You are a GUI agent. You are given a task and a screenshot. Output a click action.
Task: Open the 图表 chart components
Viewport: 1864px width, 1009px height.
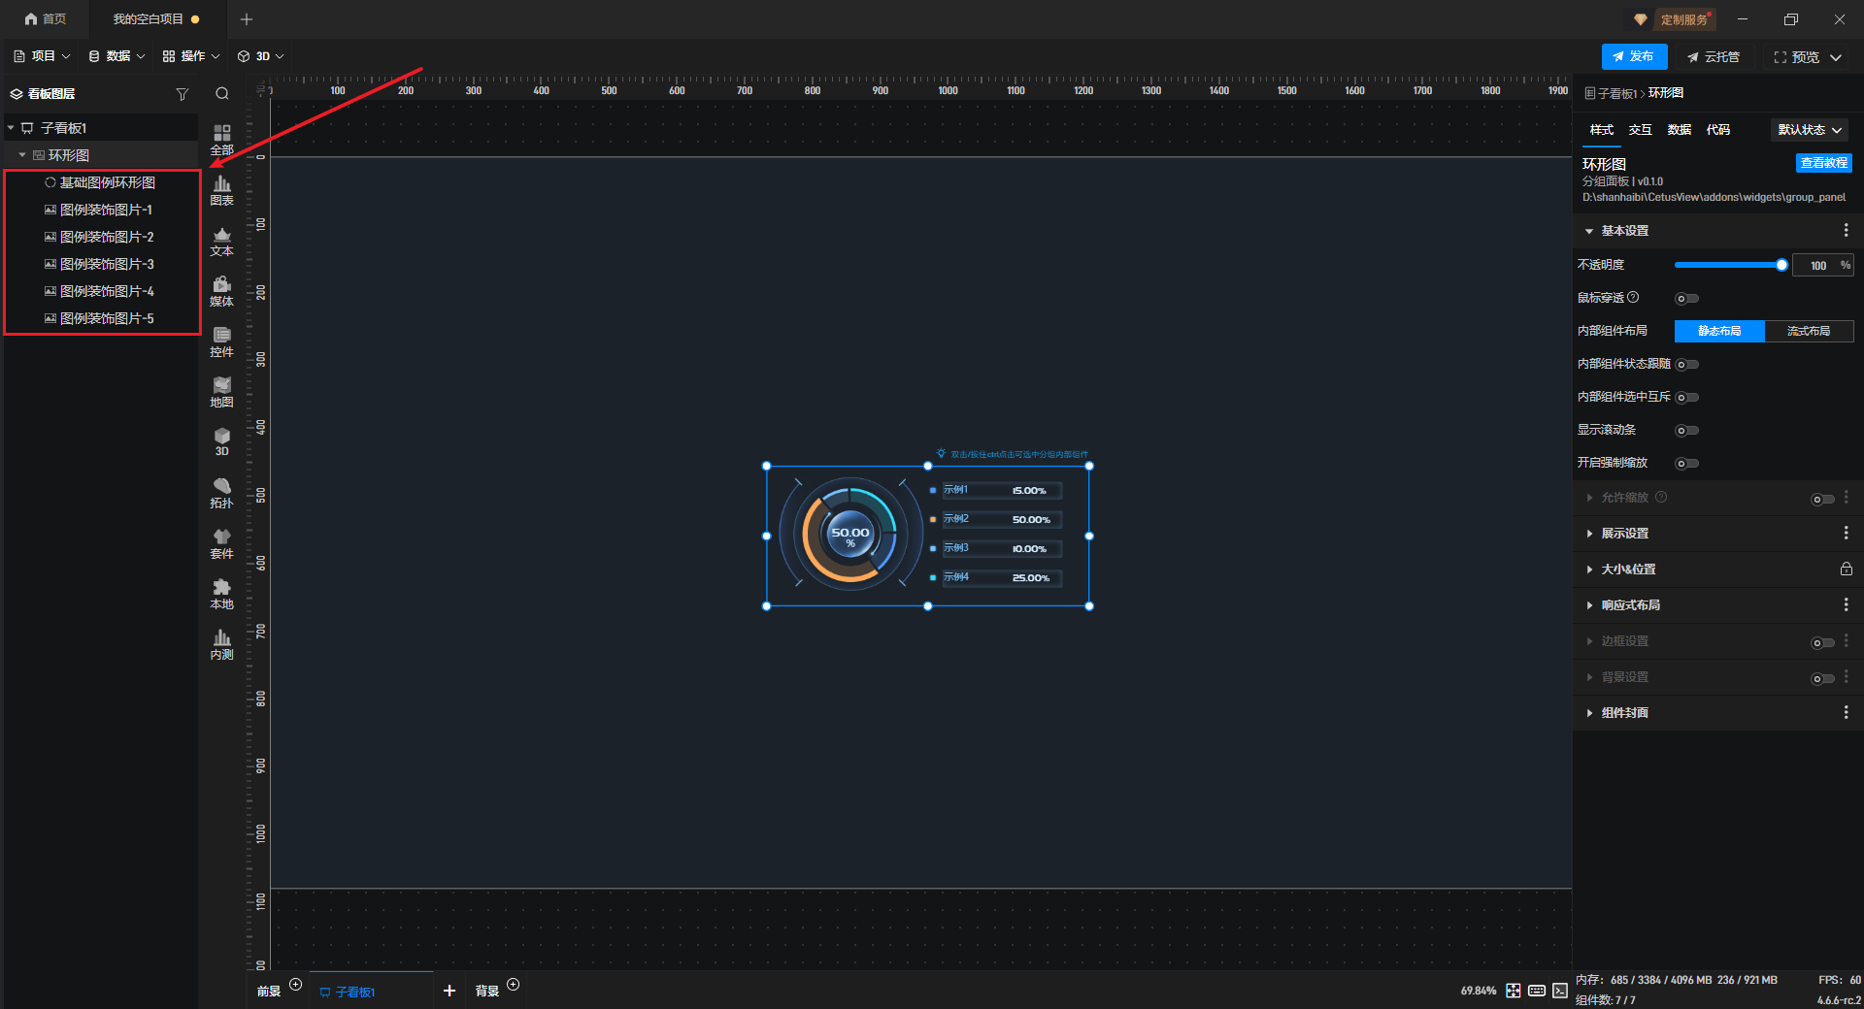coord(222,190)
